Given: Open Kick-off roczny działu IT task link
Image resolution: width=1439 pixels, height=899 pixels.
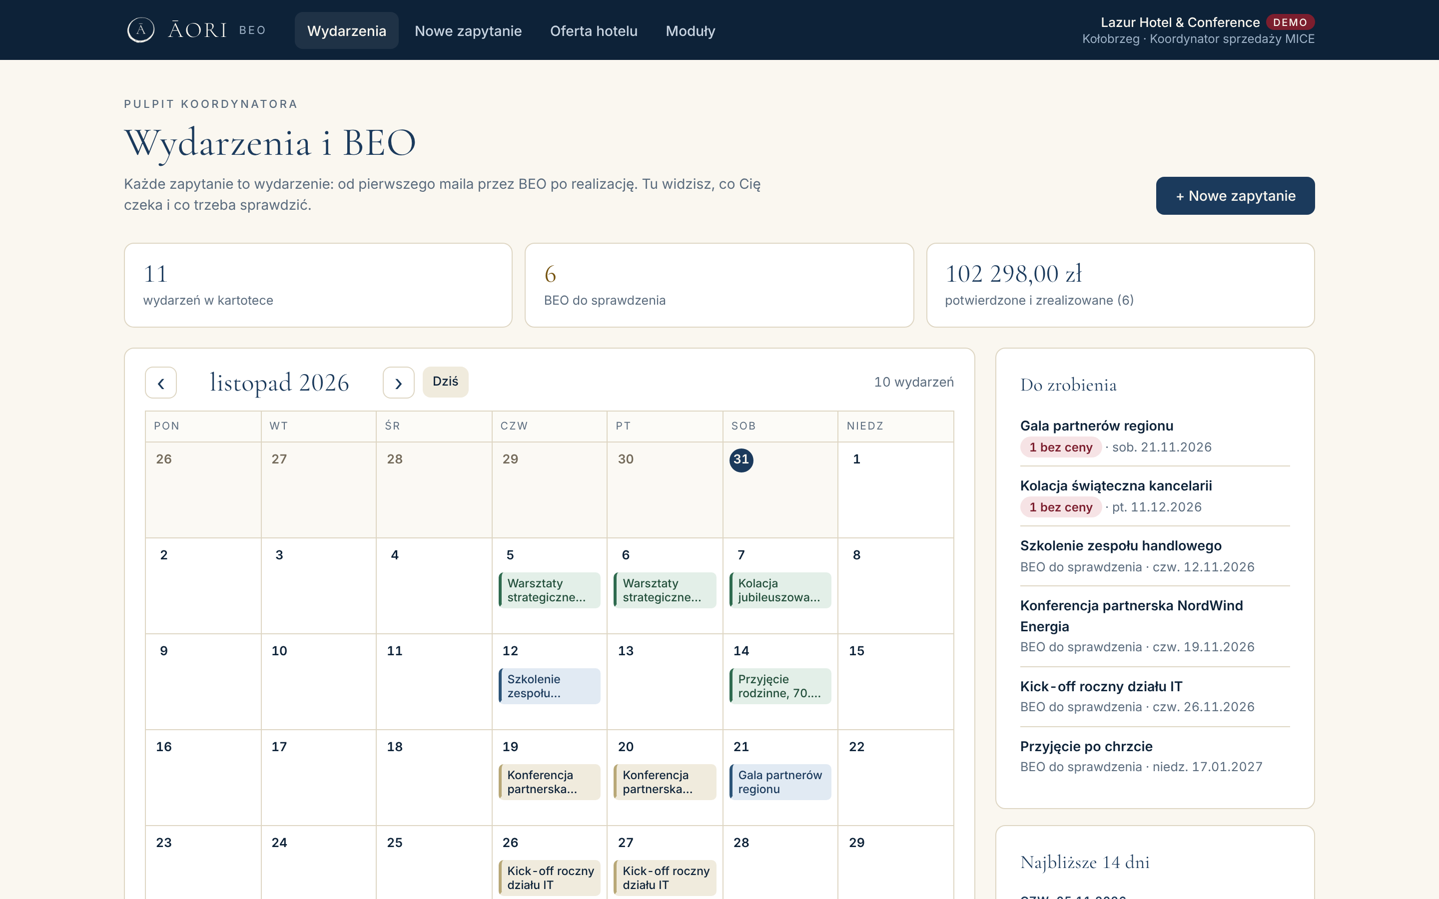Looking at the screenshot, I should [x=1101, y=686].
